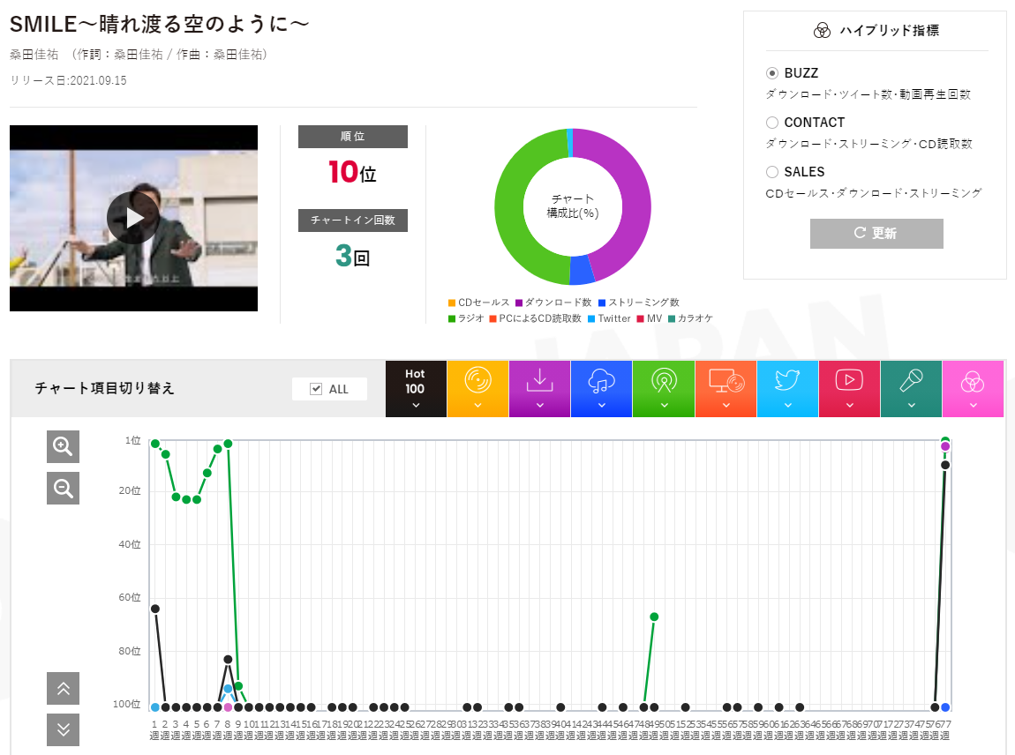Viewport: 1015px width, 755px height.
Task: Toggle the orange PC CD lookup icon
Action: (x=726, y=380)
